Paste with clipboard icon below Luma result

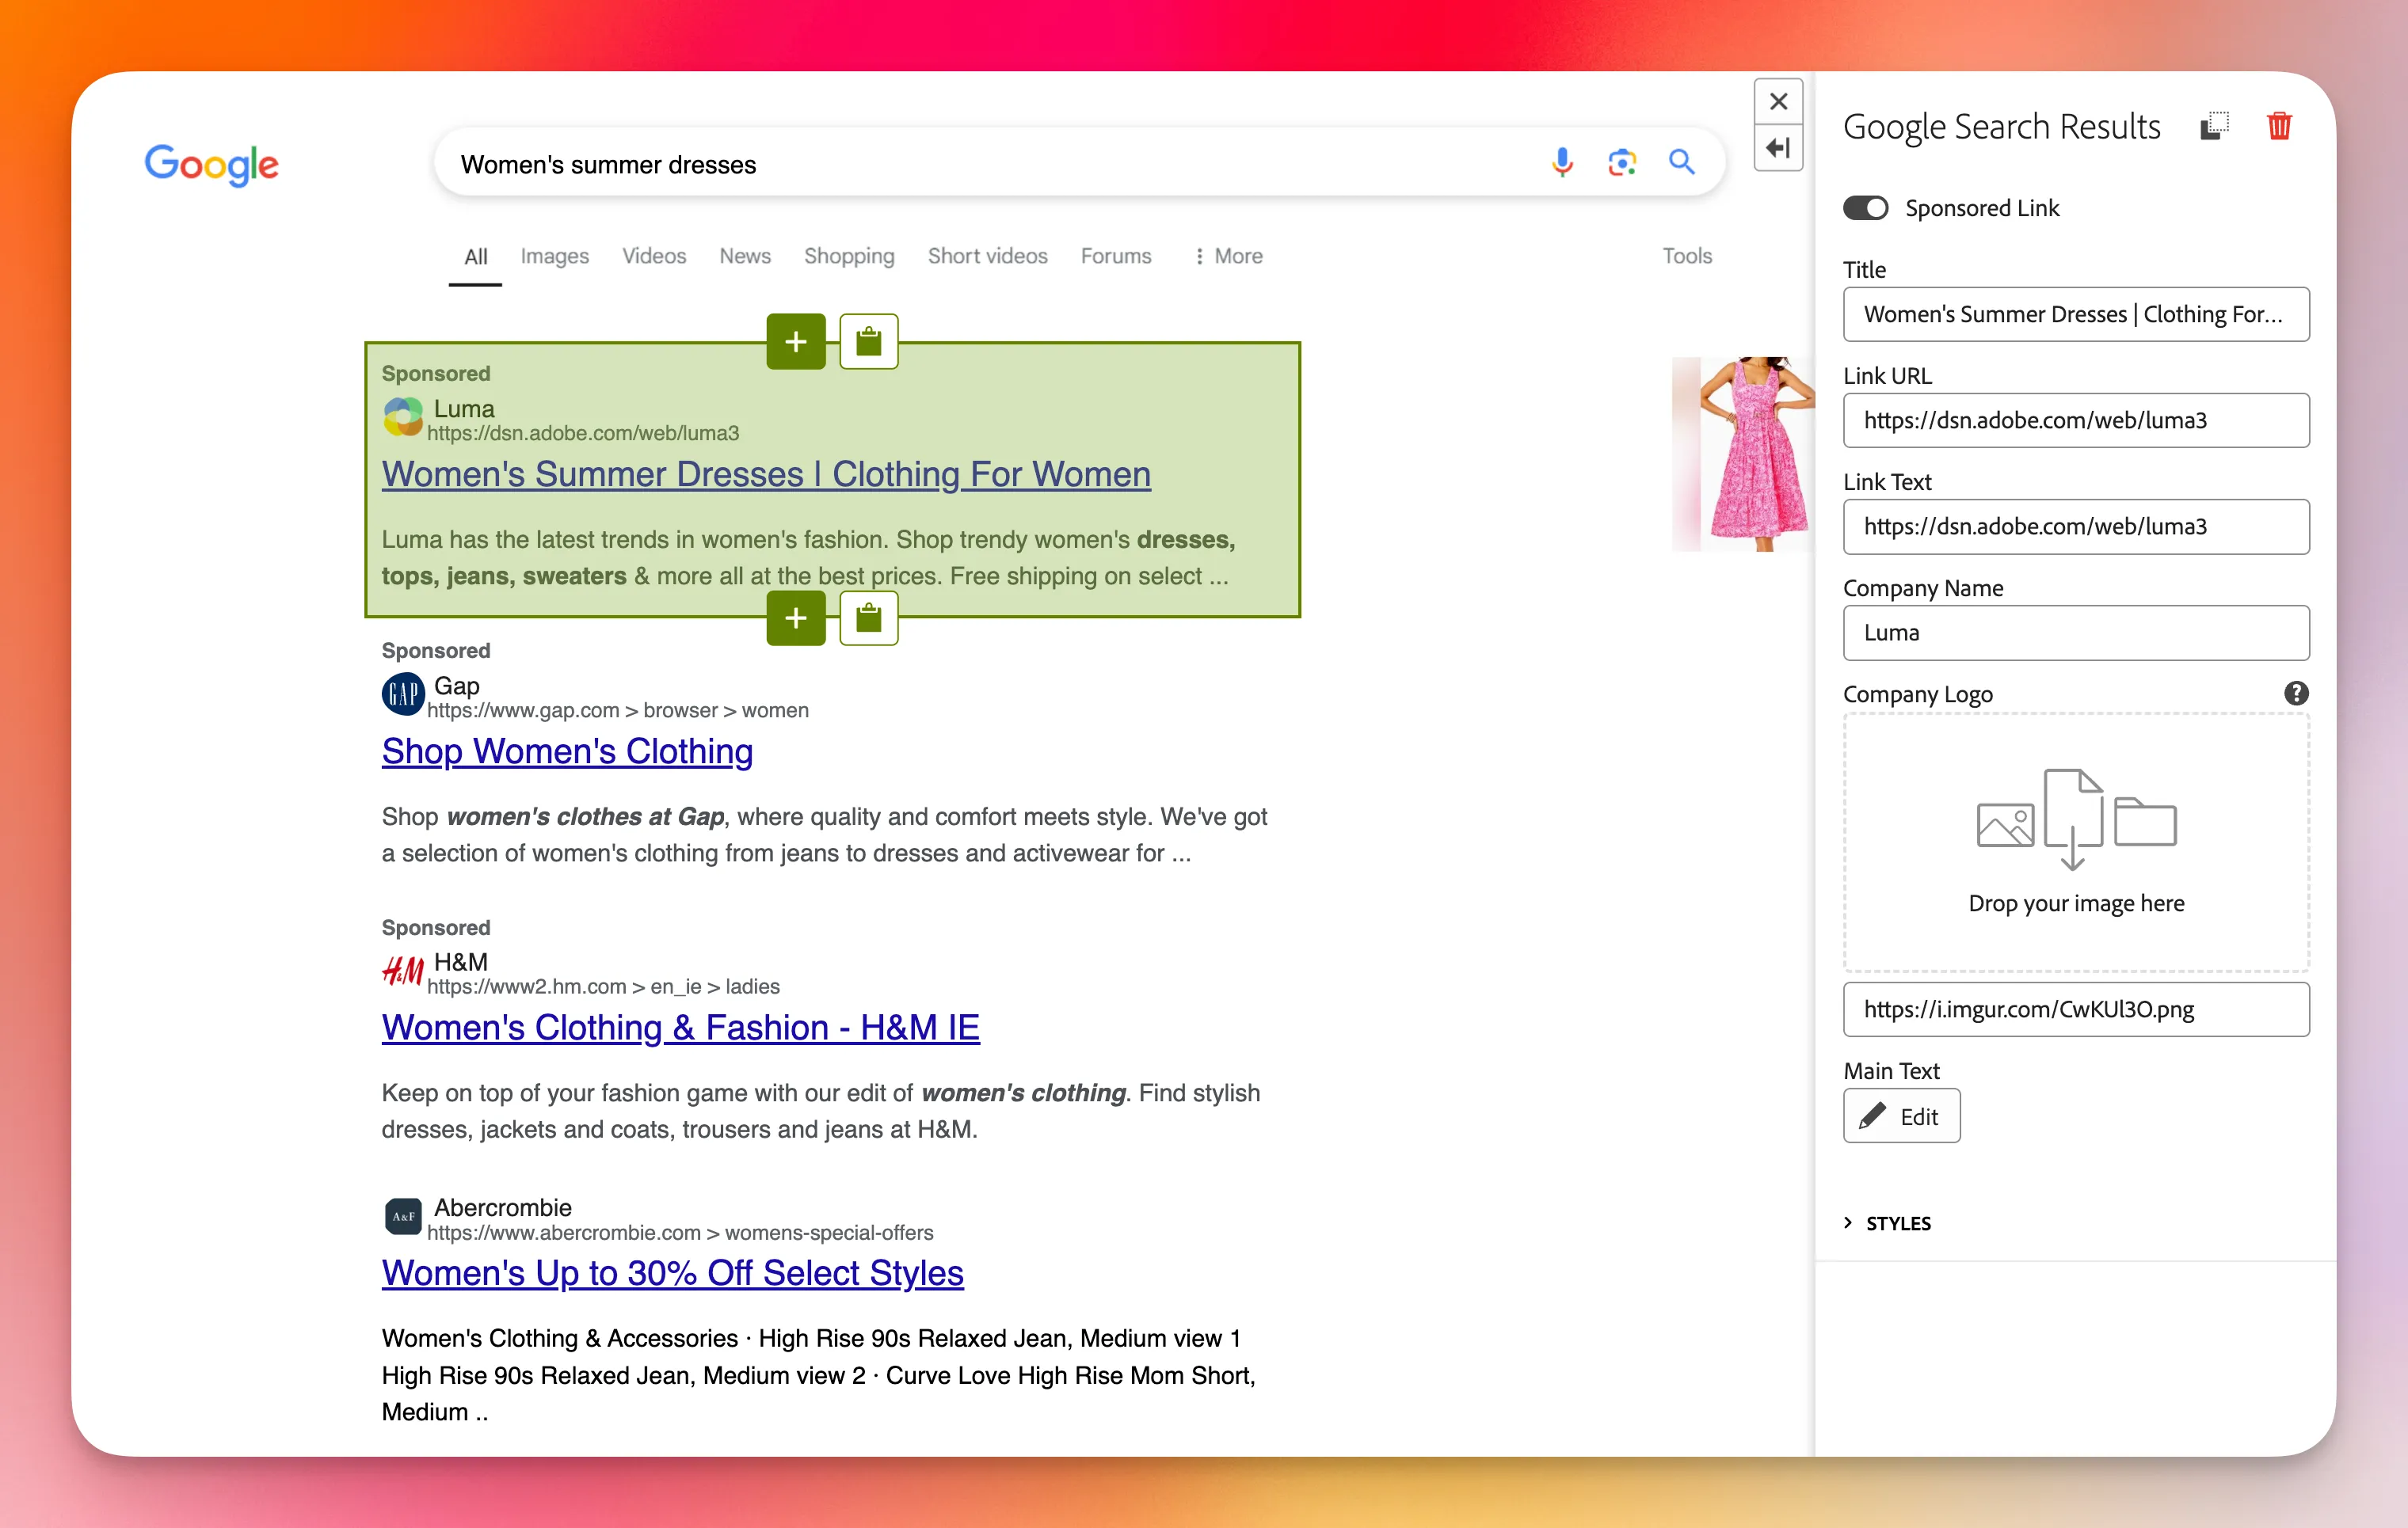(868, 618)
